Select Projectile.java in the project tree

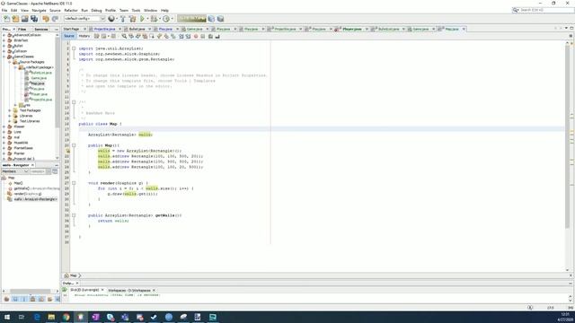[x=41, y=100]
